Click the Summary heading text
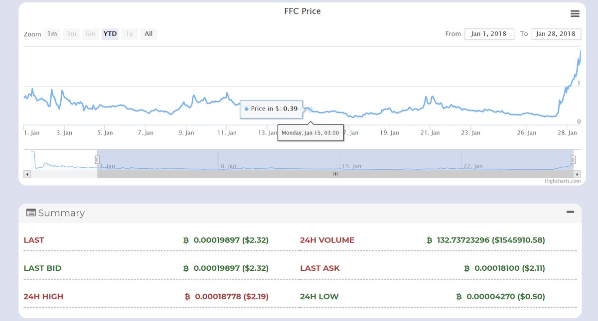598x321 pixels. click(61, 213)
